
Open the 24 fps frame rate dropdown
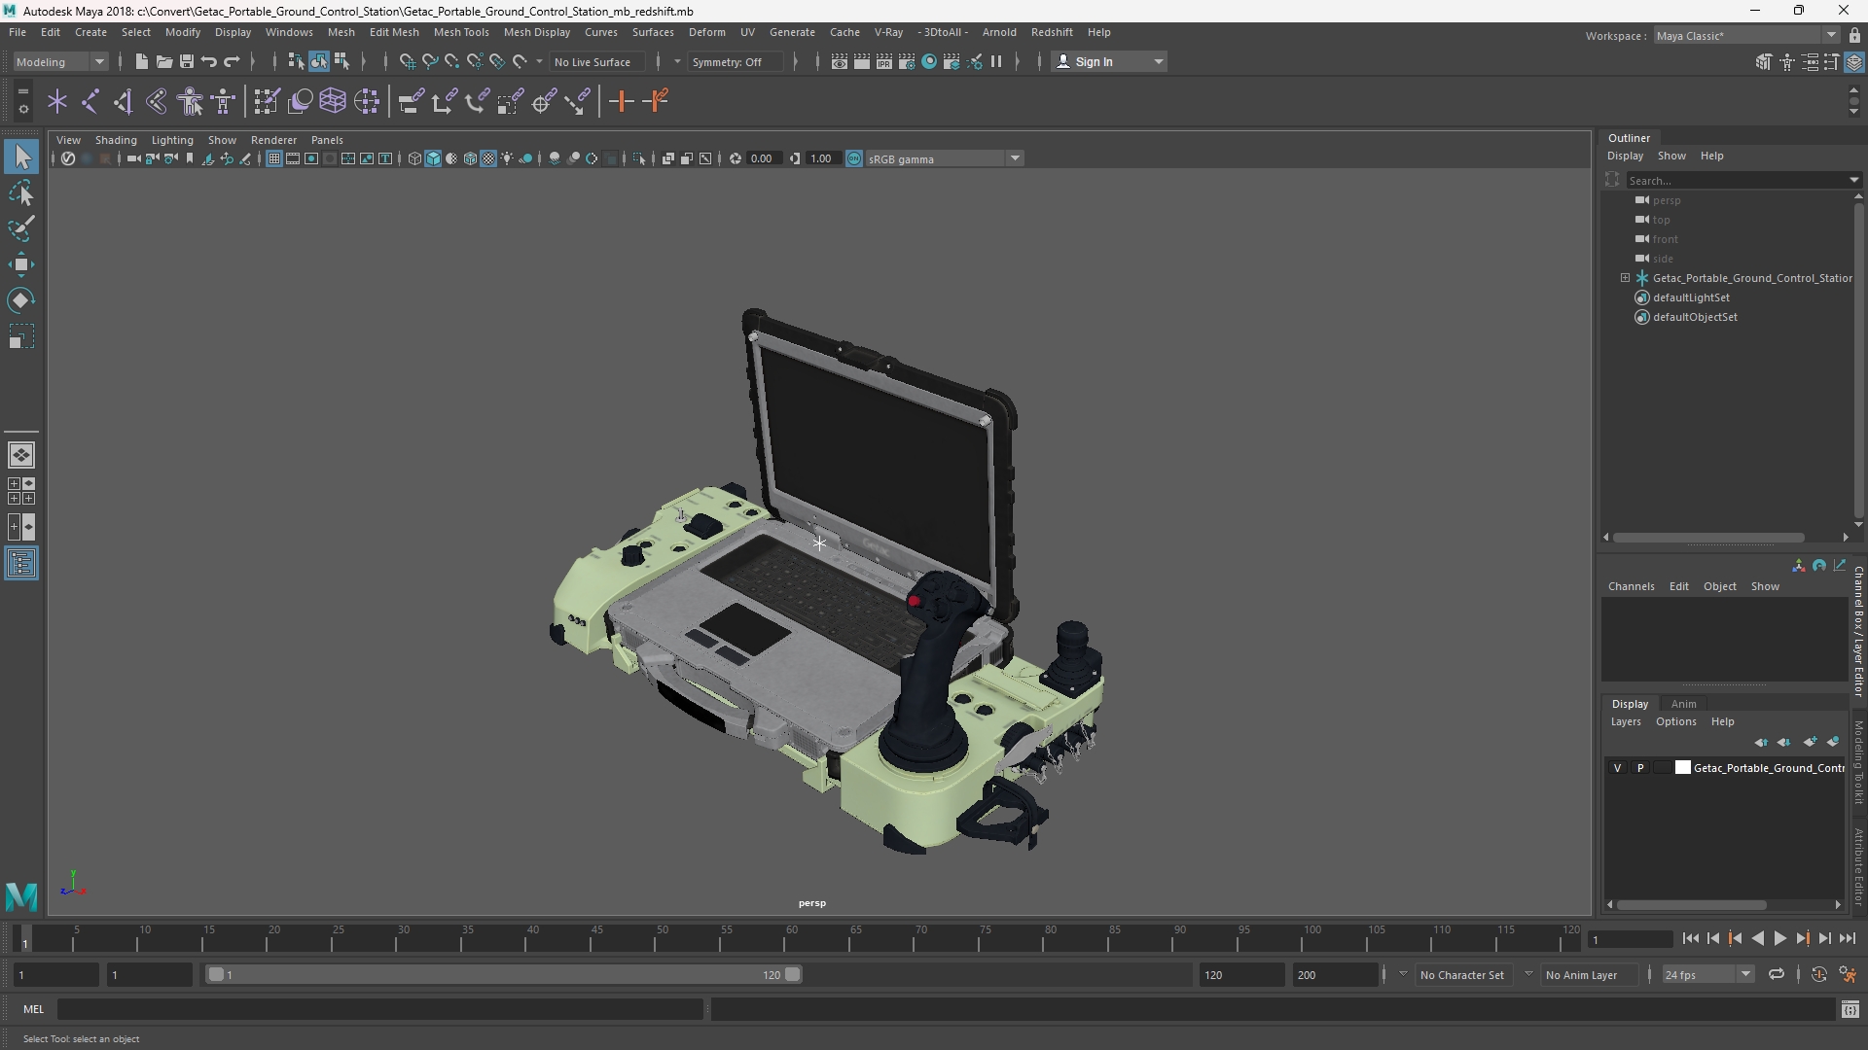click(x=1707, y=974)
